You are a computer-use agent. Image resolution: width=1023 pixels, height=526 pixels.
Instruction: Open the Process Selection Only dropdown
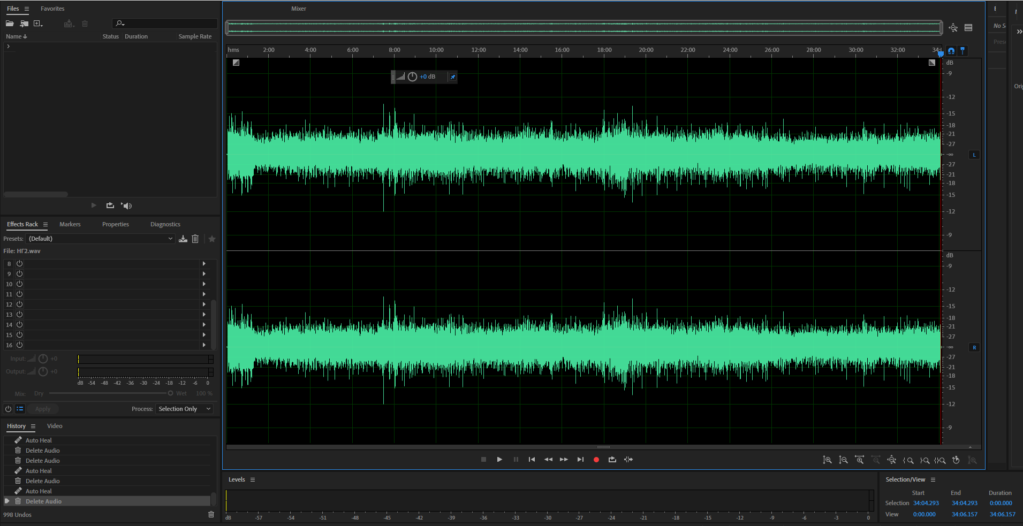tap(185, 409)
